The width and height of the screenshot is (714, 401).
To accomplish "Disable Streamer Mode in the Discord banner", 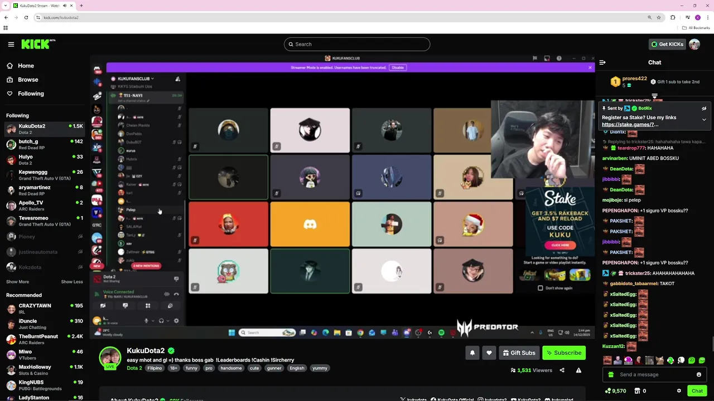I will click(398, 67).
